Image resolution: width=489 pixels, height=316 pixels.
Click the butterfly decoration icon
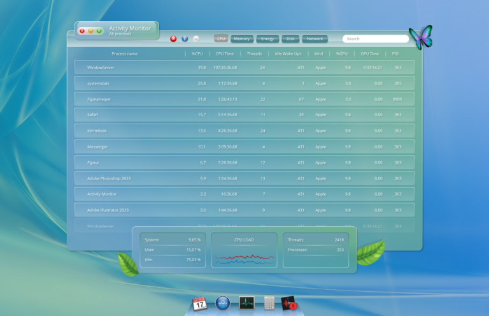click(420, 38)
